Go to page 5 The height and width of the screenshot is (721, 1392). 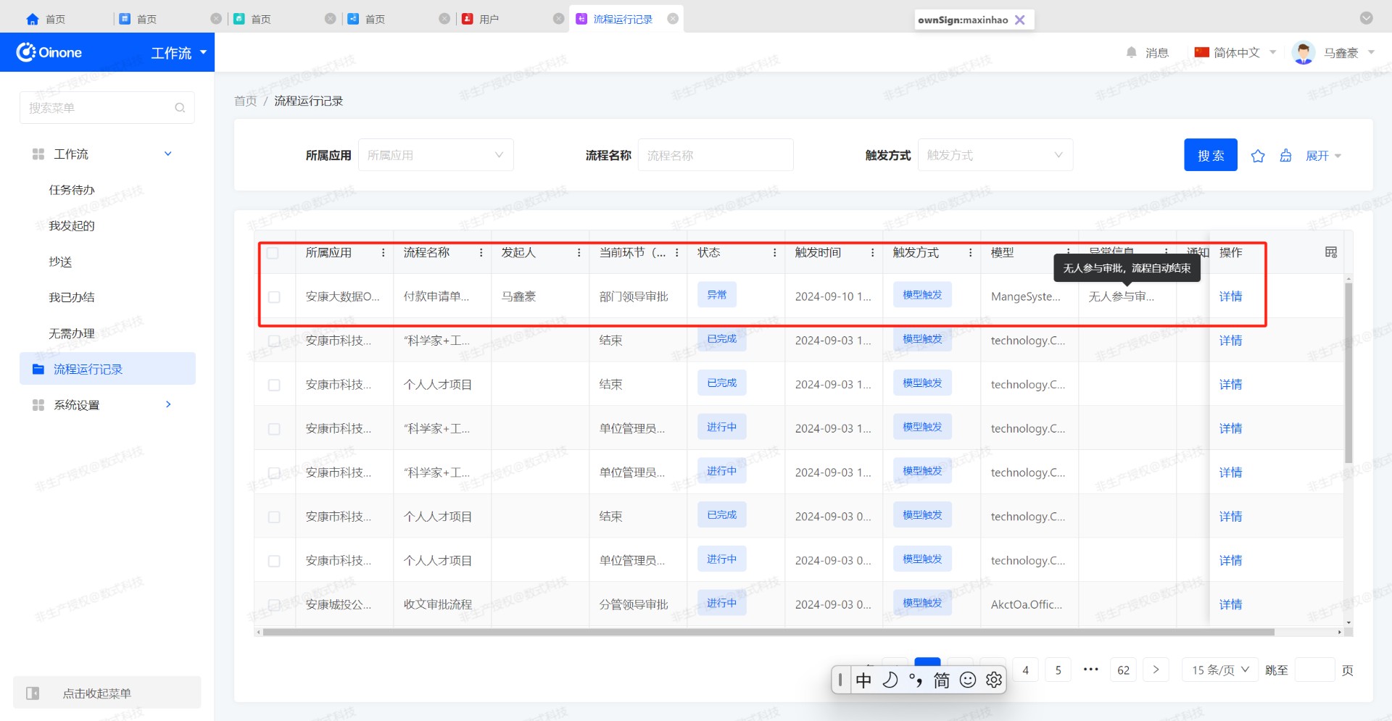pyautogui.click(x=1058, y=670)
